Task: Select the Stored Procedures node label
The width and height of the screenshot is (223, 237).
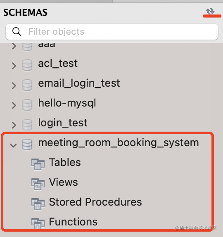Action: 95,202
